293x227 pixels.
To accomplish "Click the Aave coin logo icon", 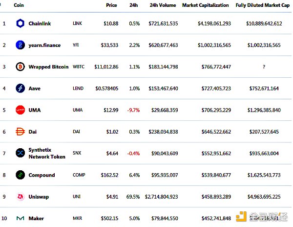I will click(x=20, y=89).
